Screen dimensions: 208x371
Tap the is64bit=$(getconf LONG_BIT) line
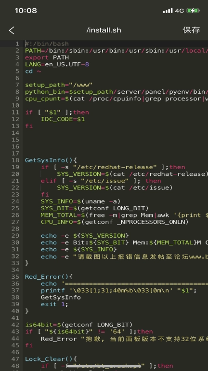pos(79,325)
